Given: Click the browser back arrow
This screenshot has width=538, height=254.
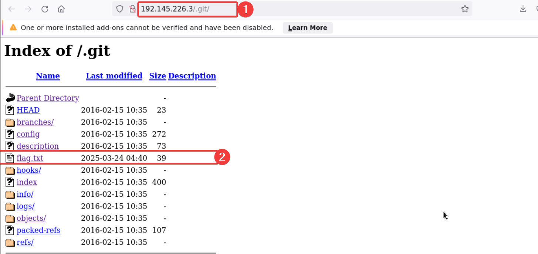Looking at the screenshot, I should coord(11,9).
